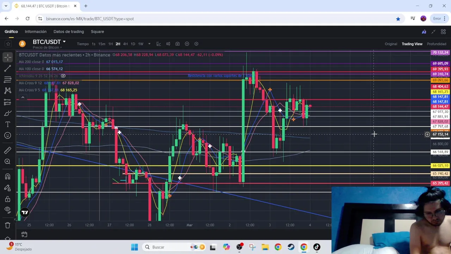The image size is (451, 254).
Task: Switch to 15m timeframe
Action: tap(102, 44)
